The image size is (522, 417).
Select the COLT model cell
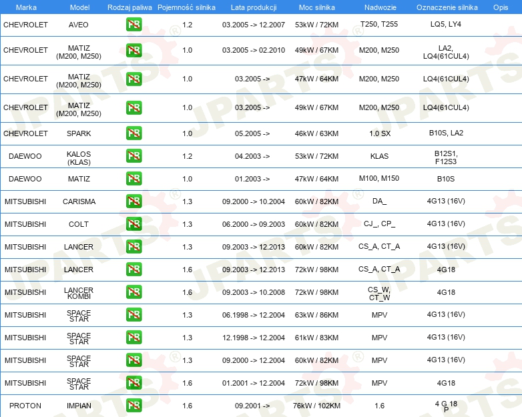pyautogui.click(x=79, y=224)
